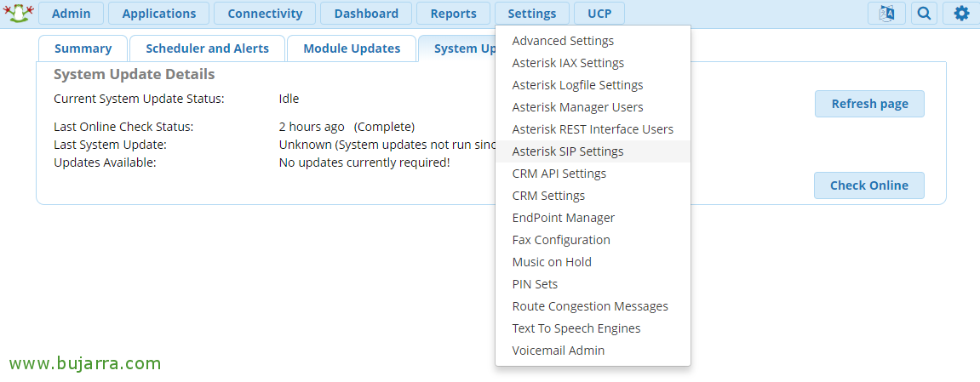
Task: Open the search magnifier icon
Action: point(924,13)
